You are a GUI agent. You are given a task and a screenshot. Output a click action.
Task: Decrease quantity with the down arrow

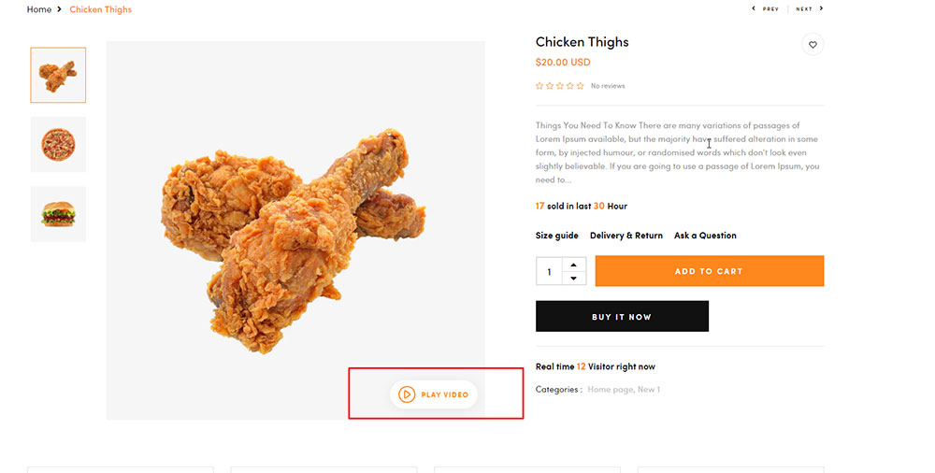pos(574,278)
